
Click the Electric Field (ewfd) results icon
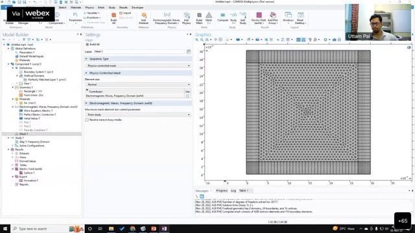coord(259,18)
